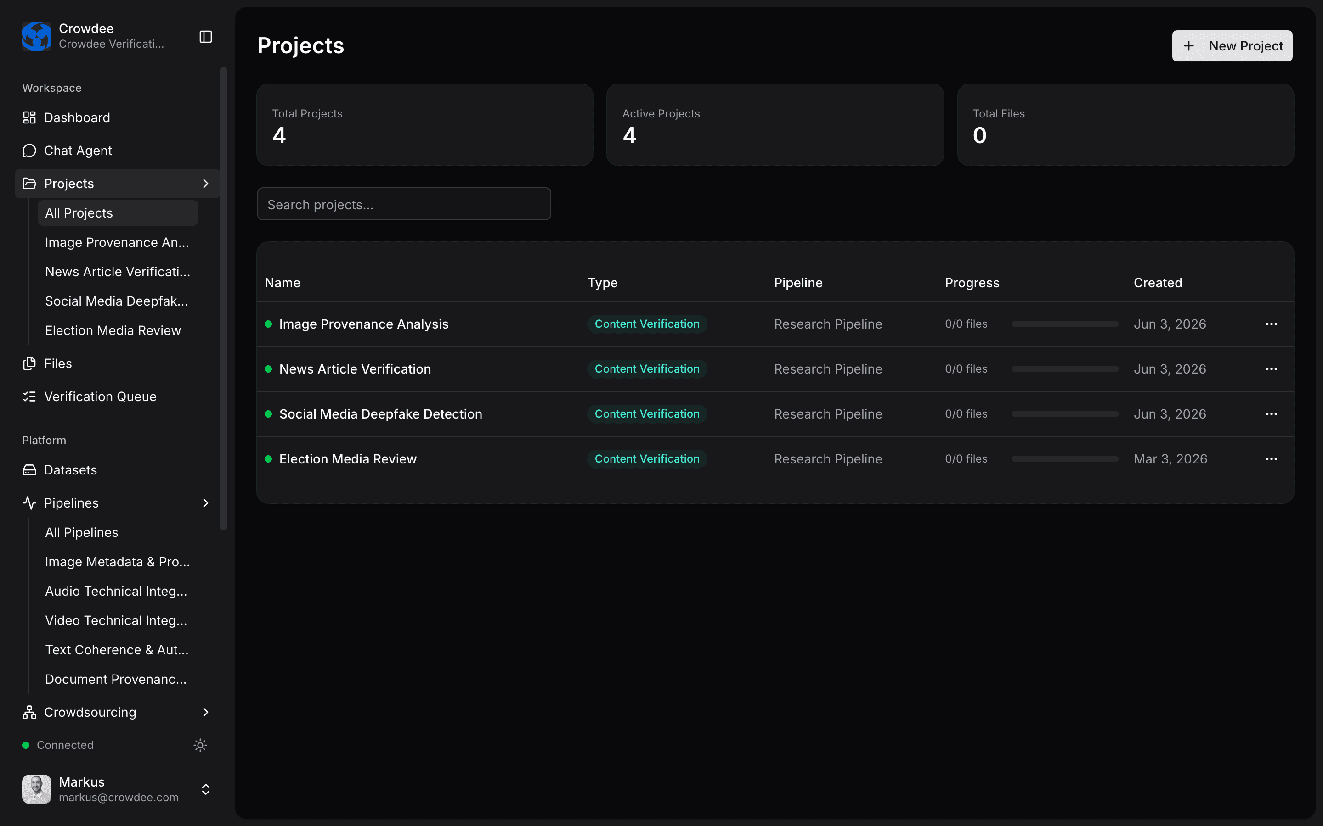This screenshot has width=1323, height=826.
Task: Click progress bar of Image Provenance Analysis
Action: pos(1065,324)
